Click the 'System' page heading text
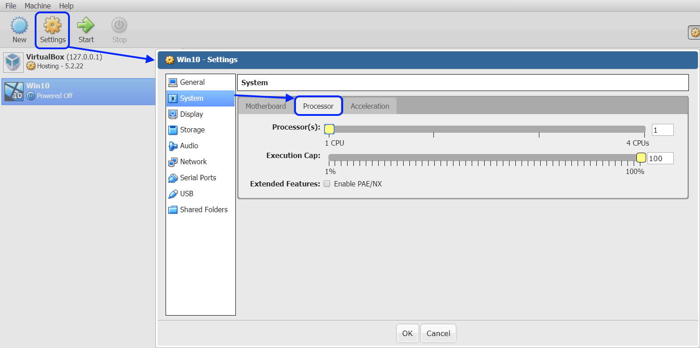This screenshot has height=348, width=700. [x=255, y=83]
